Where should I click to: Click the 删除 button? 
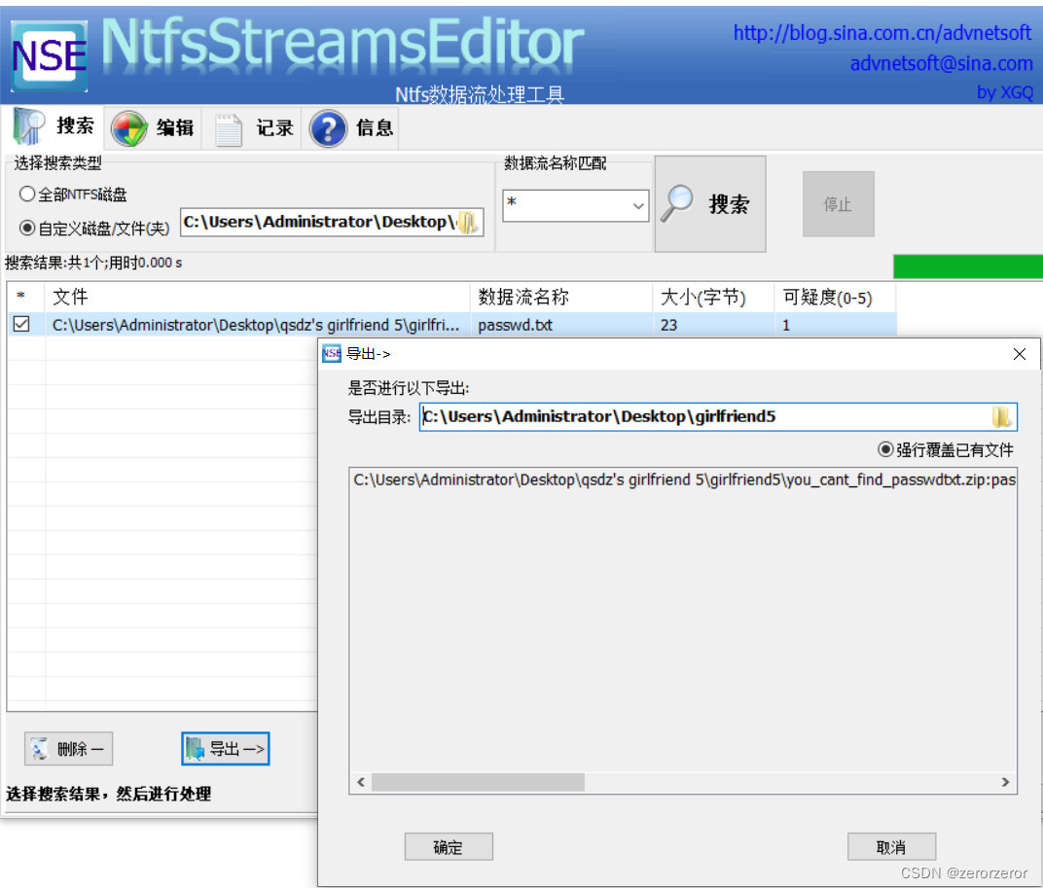tap(68, 748)
